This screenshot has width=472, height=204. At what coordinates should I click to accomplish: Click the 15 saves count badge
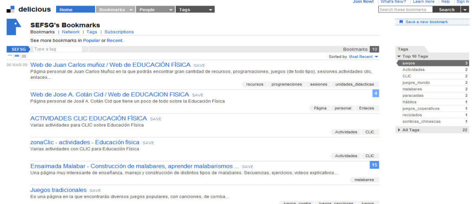click(375, 165)
